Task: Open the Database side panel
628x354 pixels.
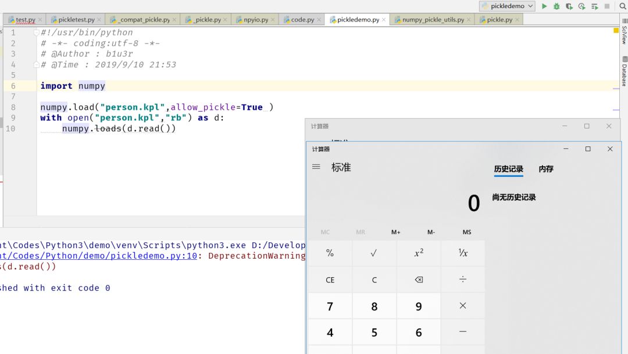Action: pos(625,71)
